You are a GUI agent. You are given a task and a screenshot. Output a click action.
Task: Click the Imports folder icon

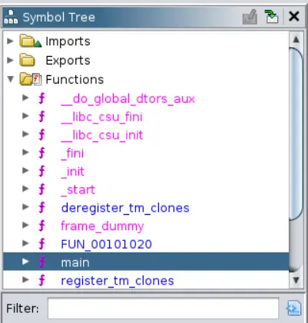30,41
